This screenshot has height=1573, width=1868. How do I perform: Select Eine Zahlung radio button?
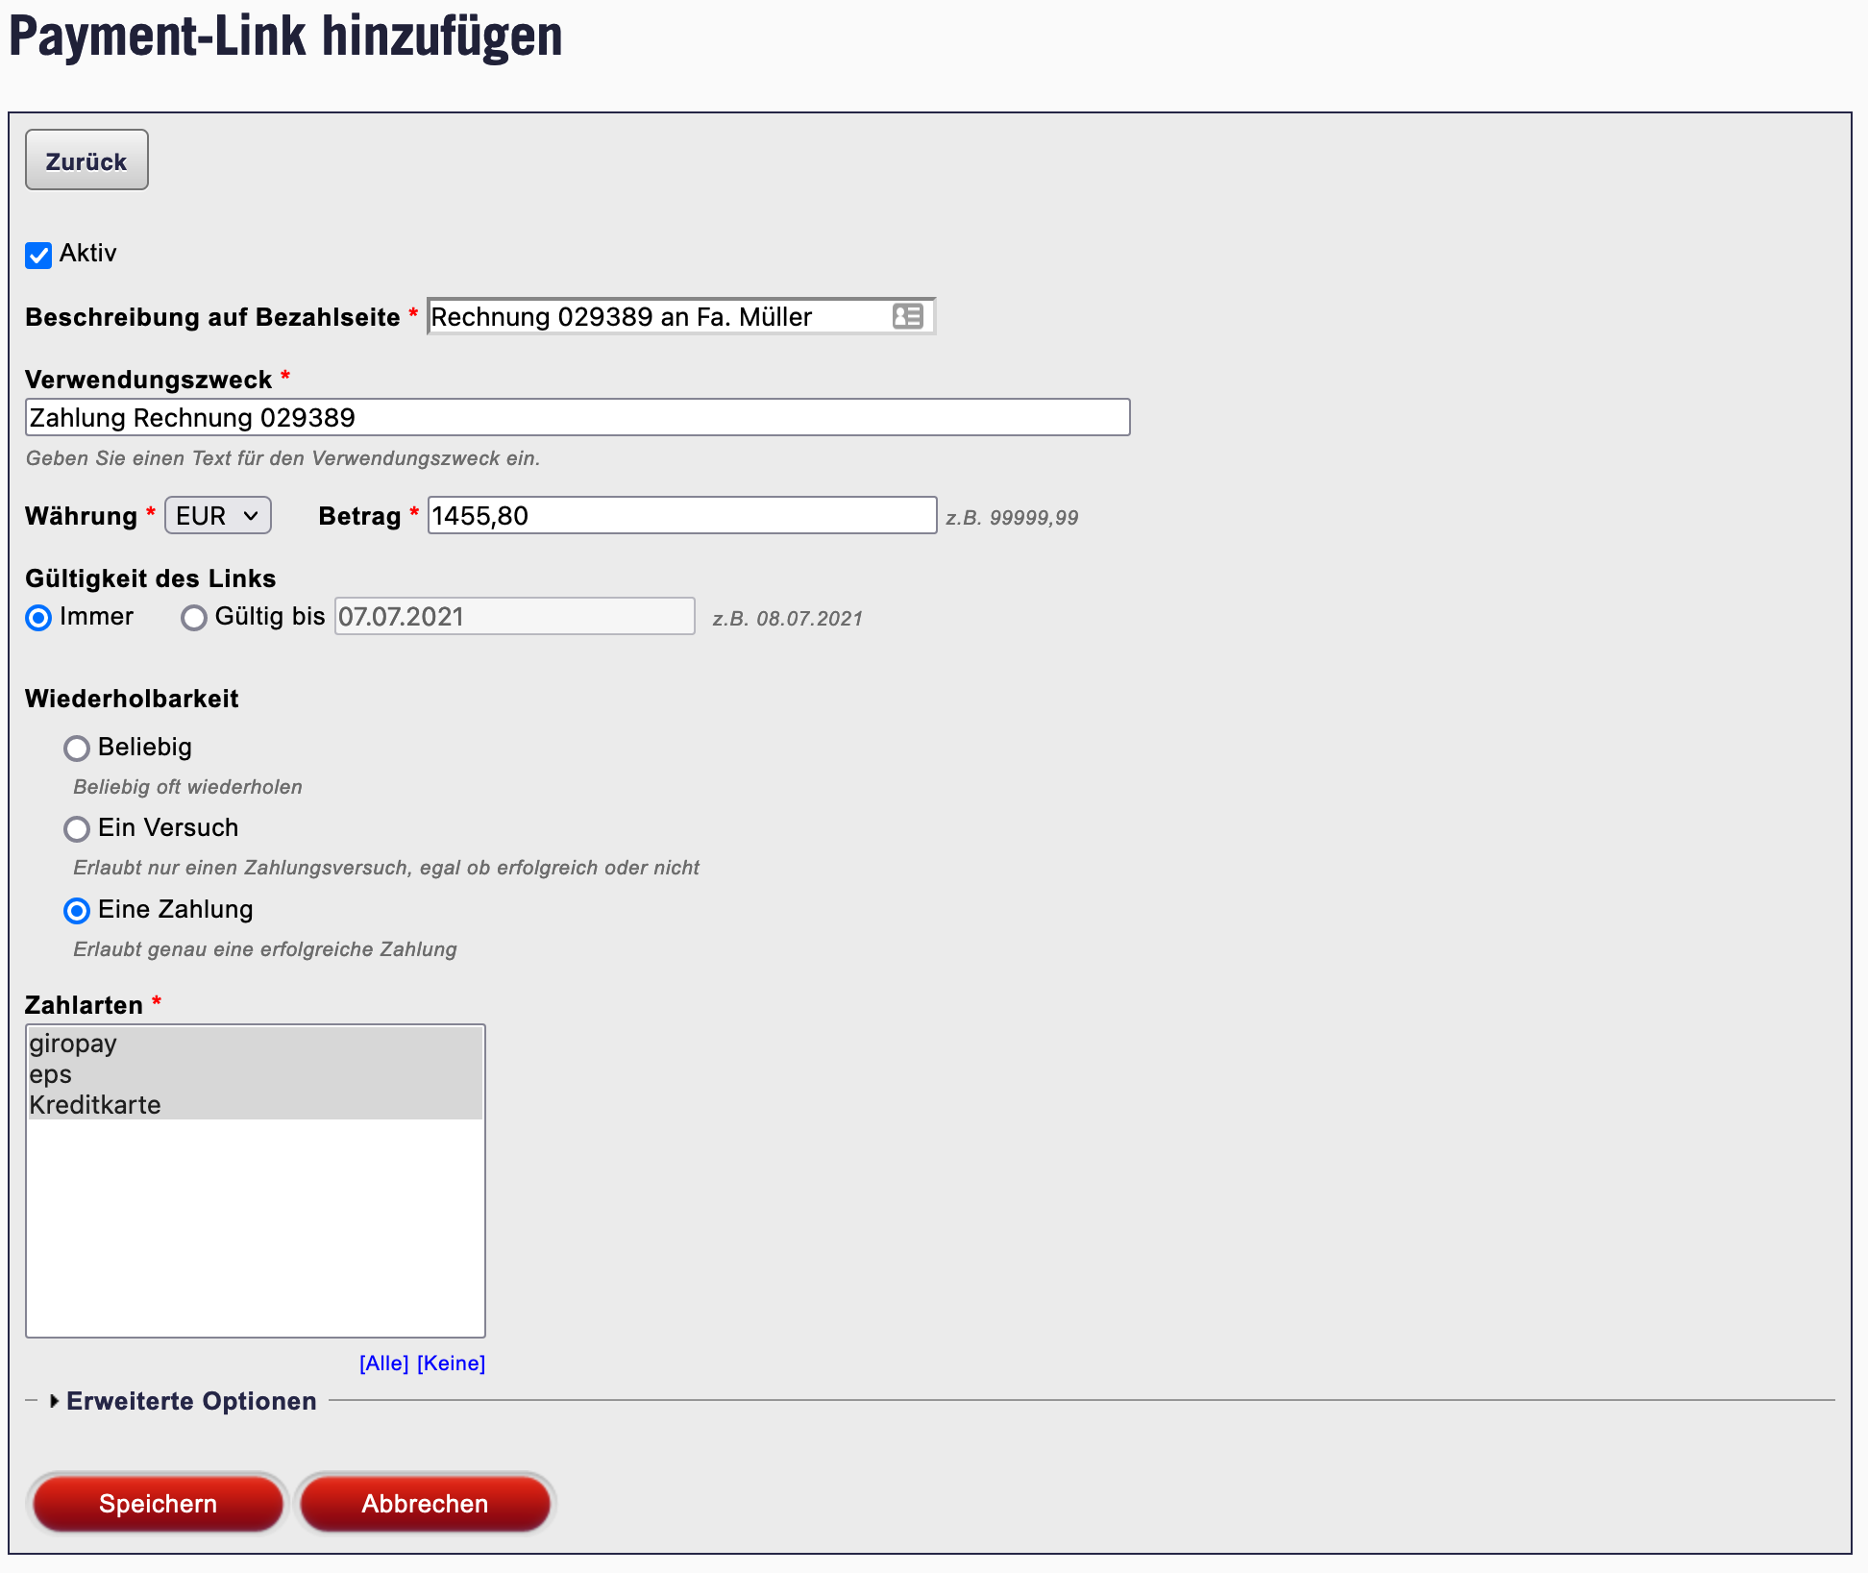[77, 910]
